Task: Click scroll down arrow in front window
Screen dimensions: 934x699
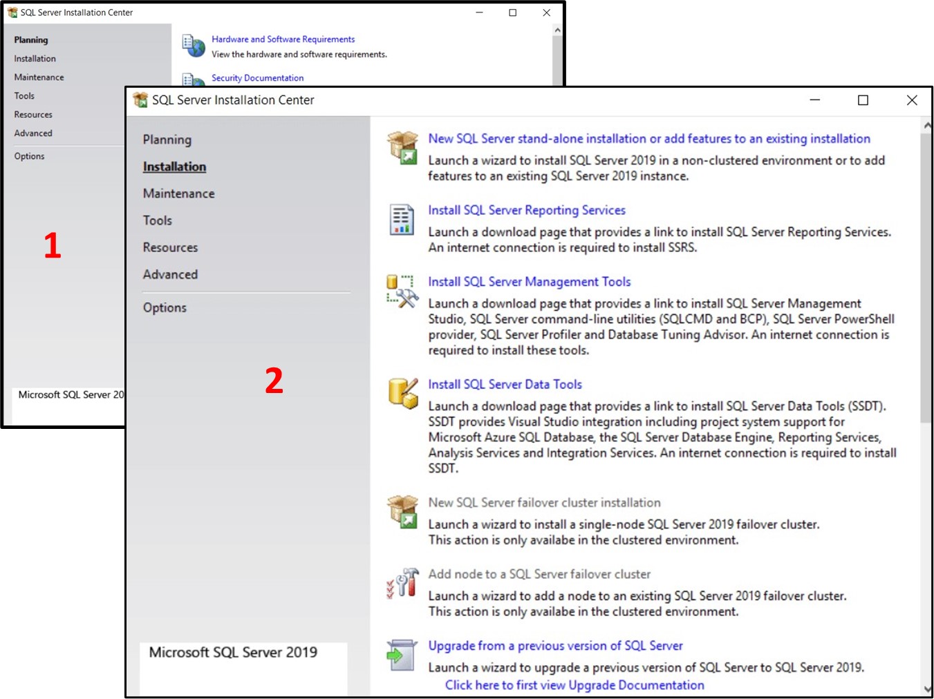Action: click(x=926, y=689)
